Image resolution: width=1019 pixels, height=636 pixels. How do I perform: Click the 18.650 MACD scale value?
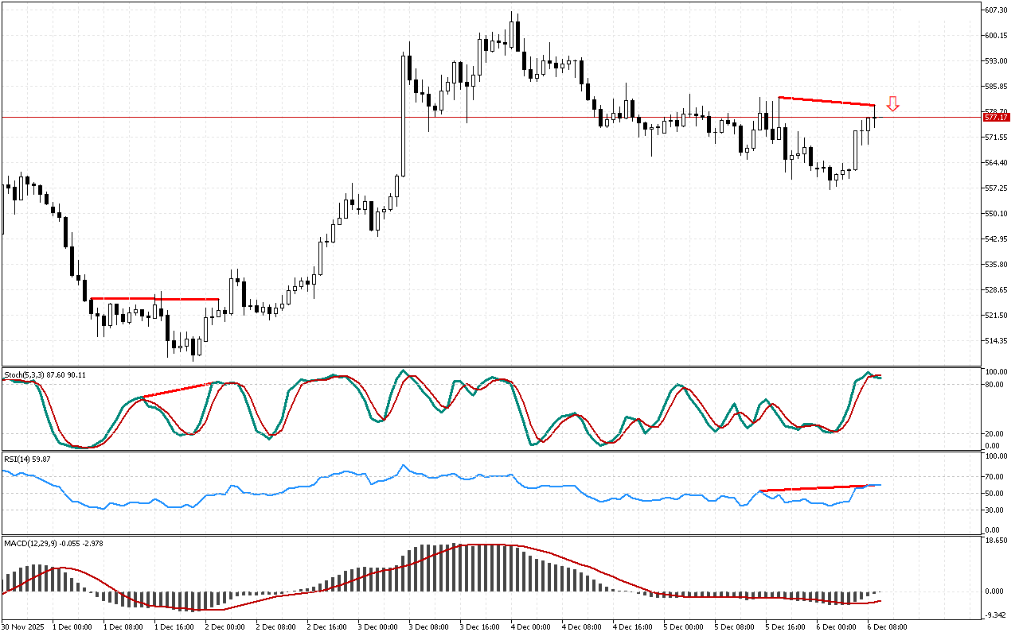click(996, 540)
